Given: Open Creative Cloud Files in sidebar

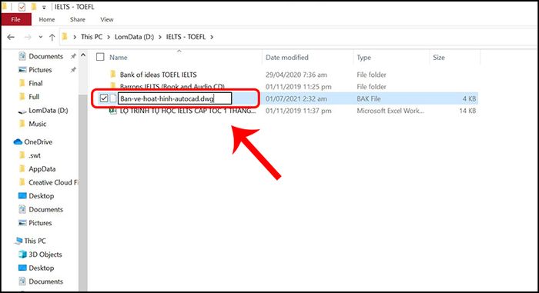Looking at the screenshot, I should 53,182.
